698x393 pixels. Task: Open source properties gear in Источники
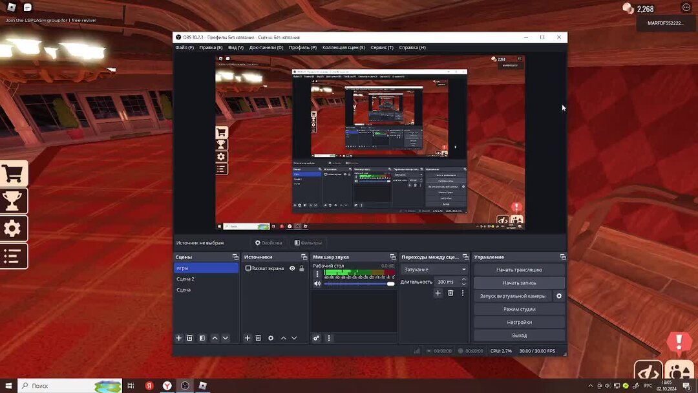[x=271, y=338]
